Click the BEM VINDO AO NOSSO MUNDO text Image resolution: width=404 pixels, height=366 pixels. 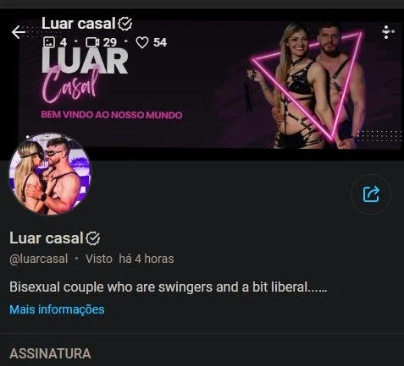(x=112, y=115)
